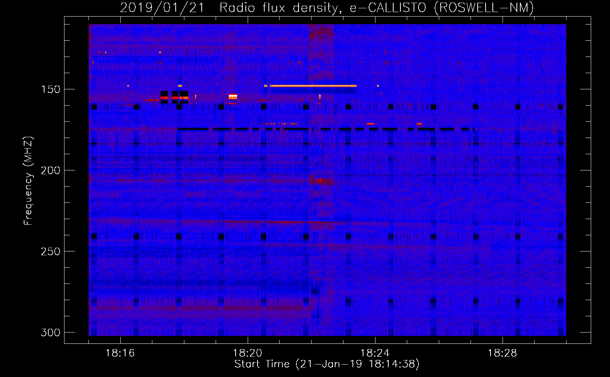Click the 150 frequency tick label
Screen dimensions: 610x377
click(51, 89)
